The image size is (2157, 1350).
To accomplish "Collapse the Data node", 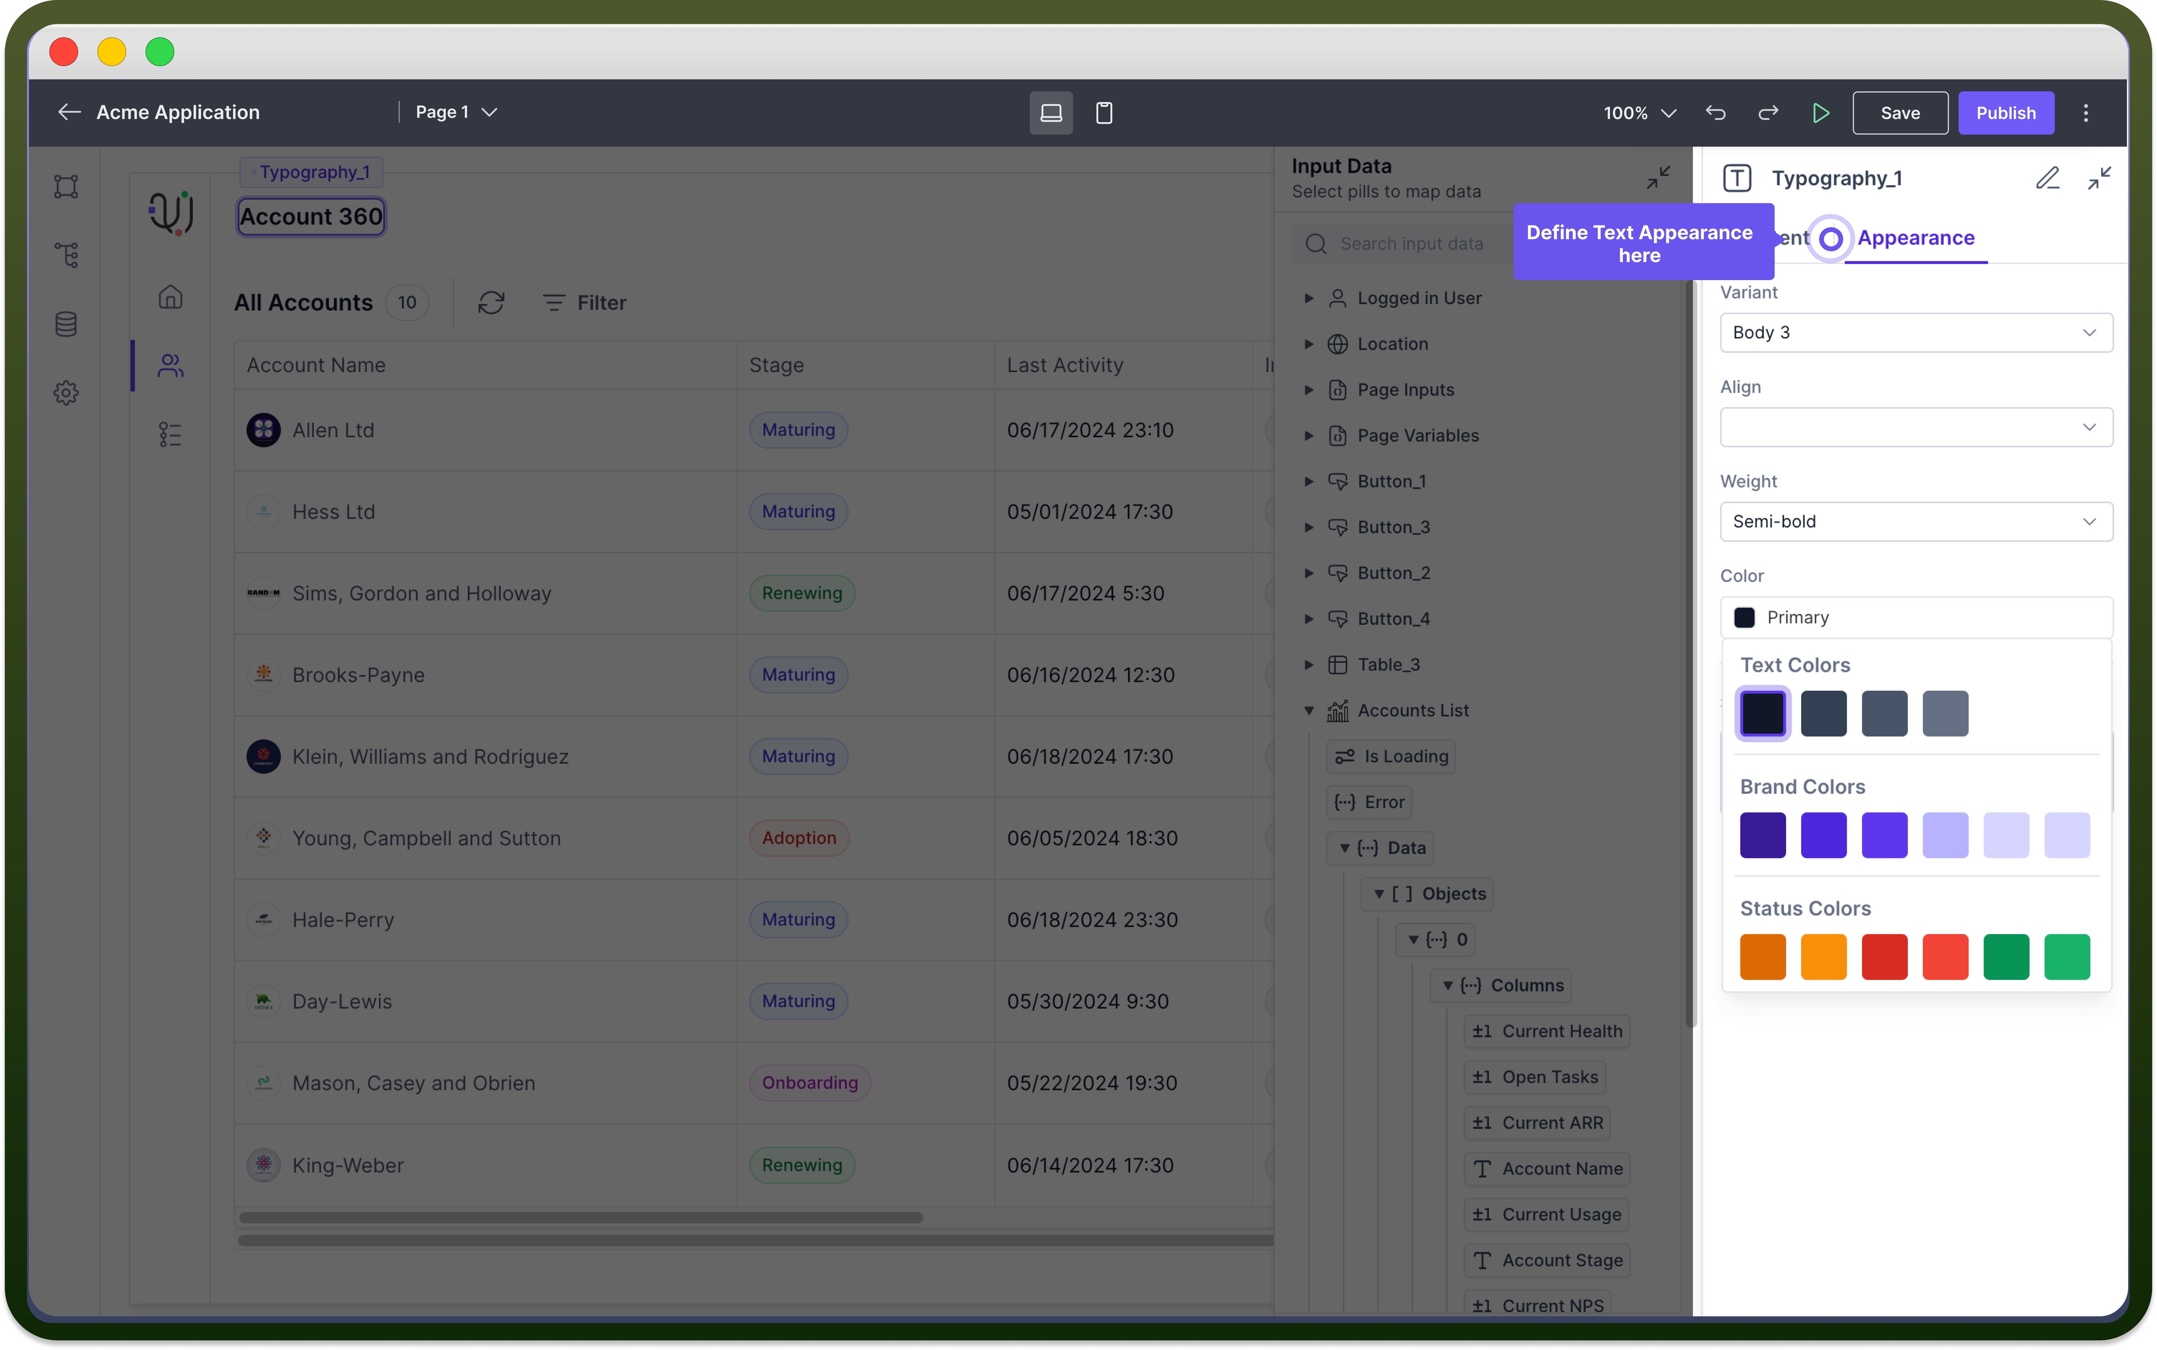I will 1345,848.
